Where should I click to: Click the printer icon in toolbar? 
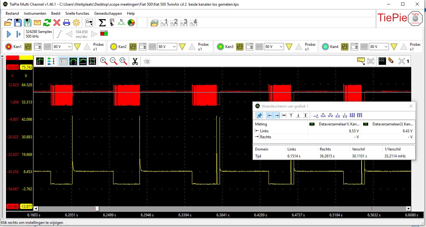click(x=67, y=23)
